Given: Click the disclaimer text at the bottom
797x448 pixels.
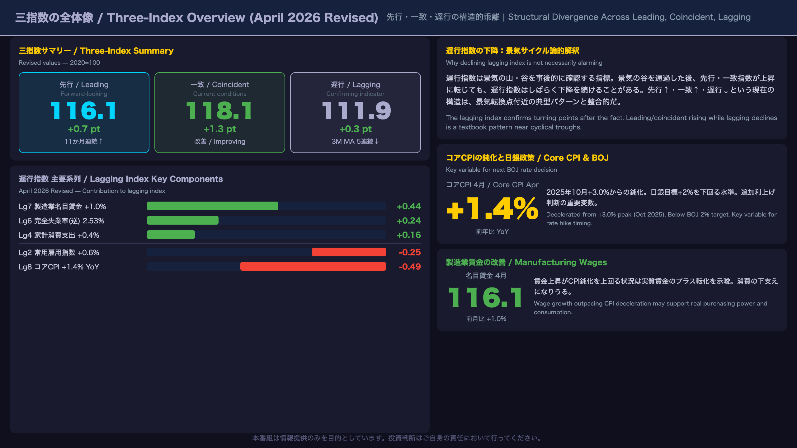Looking at the screenshot, I should pyautogui.click(x=398, y=438).
